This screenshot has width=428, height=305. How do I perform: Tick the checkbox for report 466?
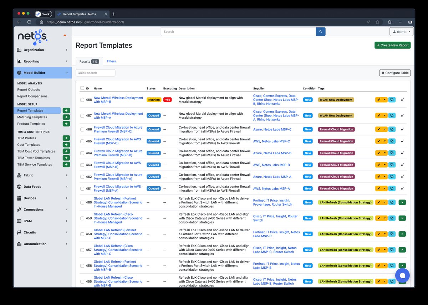point(82,129)
